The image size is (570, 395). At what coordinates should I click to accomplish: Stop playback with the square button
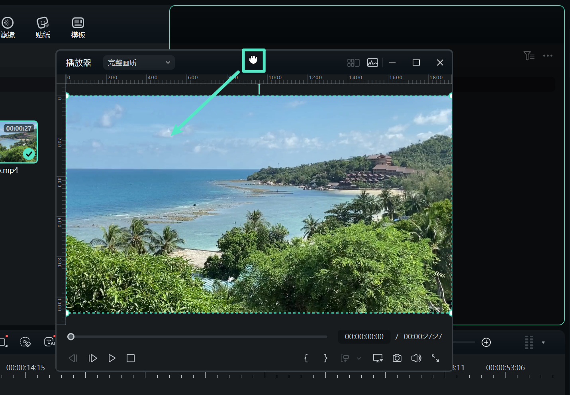coord(131,358)
